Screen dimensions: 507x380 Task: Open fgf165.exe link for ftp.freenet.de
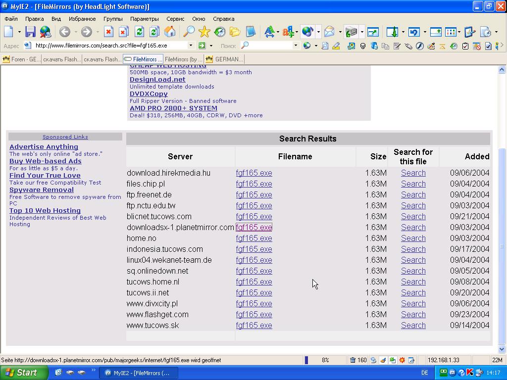click(x=254, y=194)
